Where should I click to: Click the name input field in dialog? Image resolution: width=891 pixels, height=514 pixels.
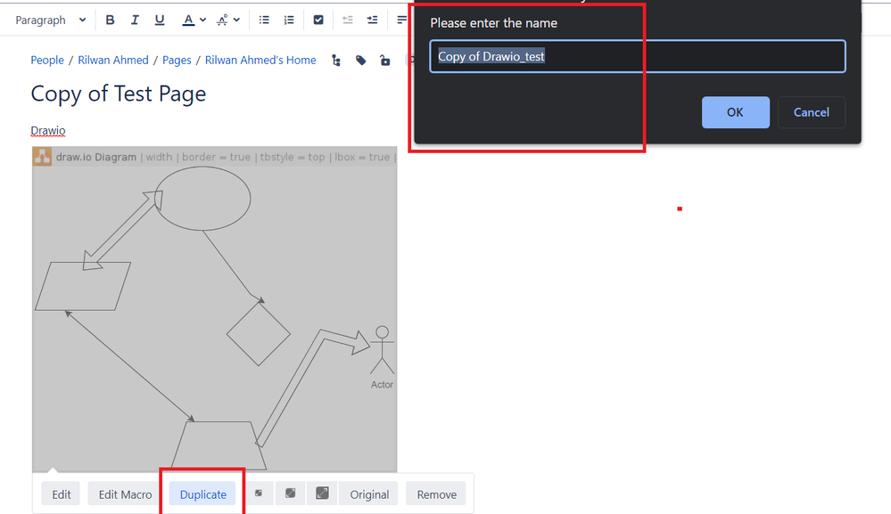click(x=638, y=56)
